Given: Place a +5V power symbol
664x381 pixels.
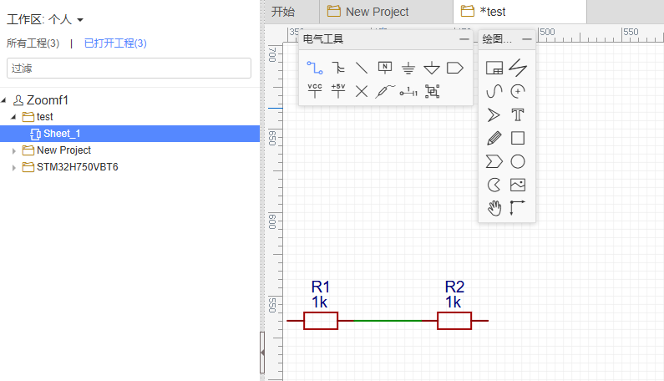Looking at the screenshot, I should pyautogui.click(x=337, y=91).
